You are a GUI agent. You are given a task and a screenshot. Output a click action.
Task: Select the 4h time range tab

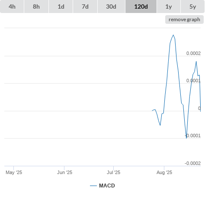point(12,6)
